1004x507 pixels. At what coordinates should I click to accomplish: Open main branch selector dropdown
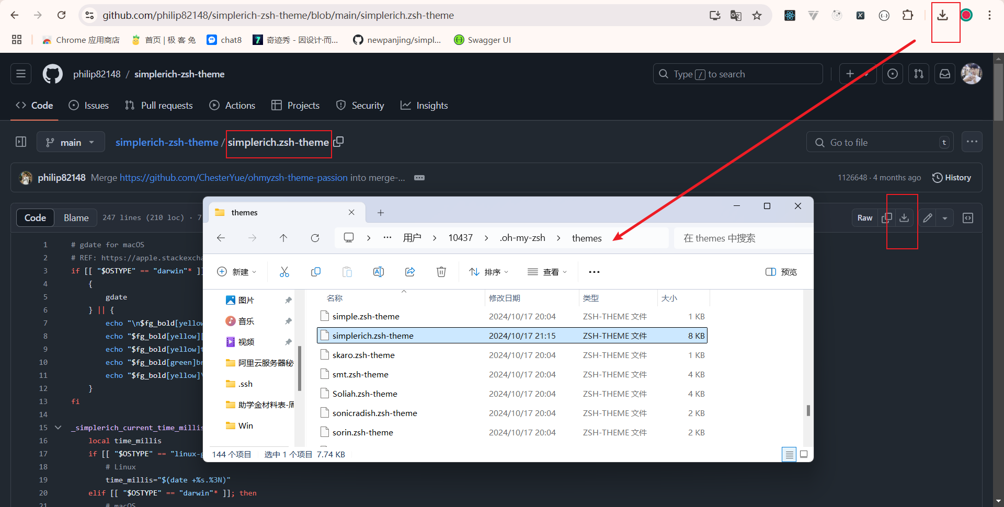click(x=71, y=142)
